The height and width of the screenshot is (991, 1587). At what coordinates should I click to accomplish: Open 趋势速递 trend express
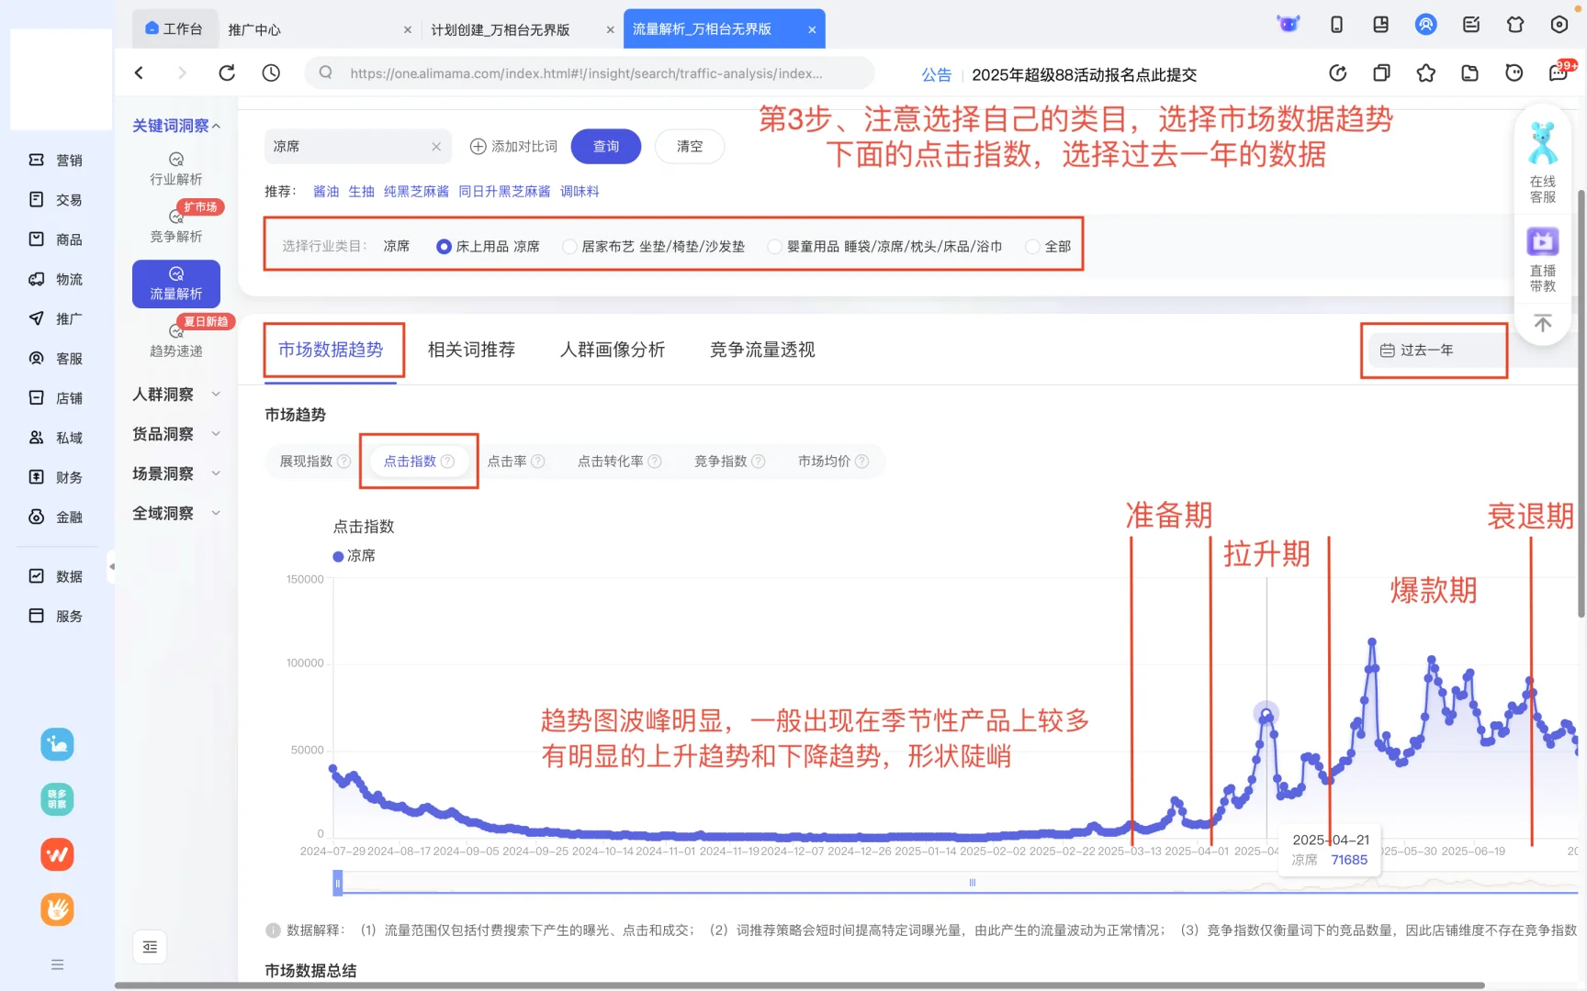(175, 342)
